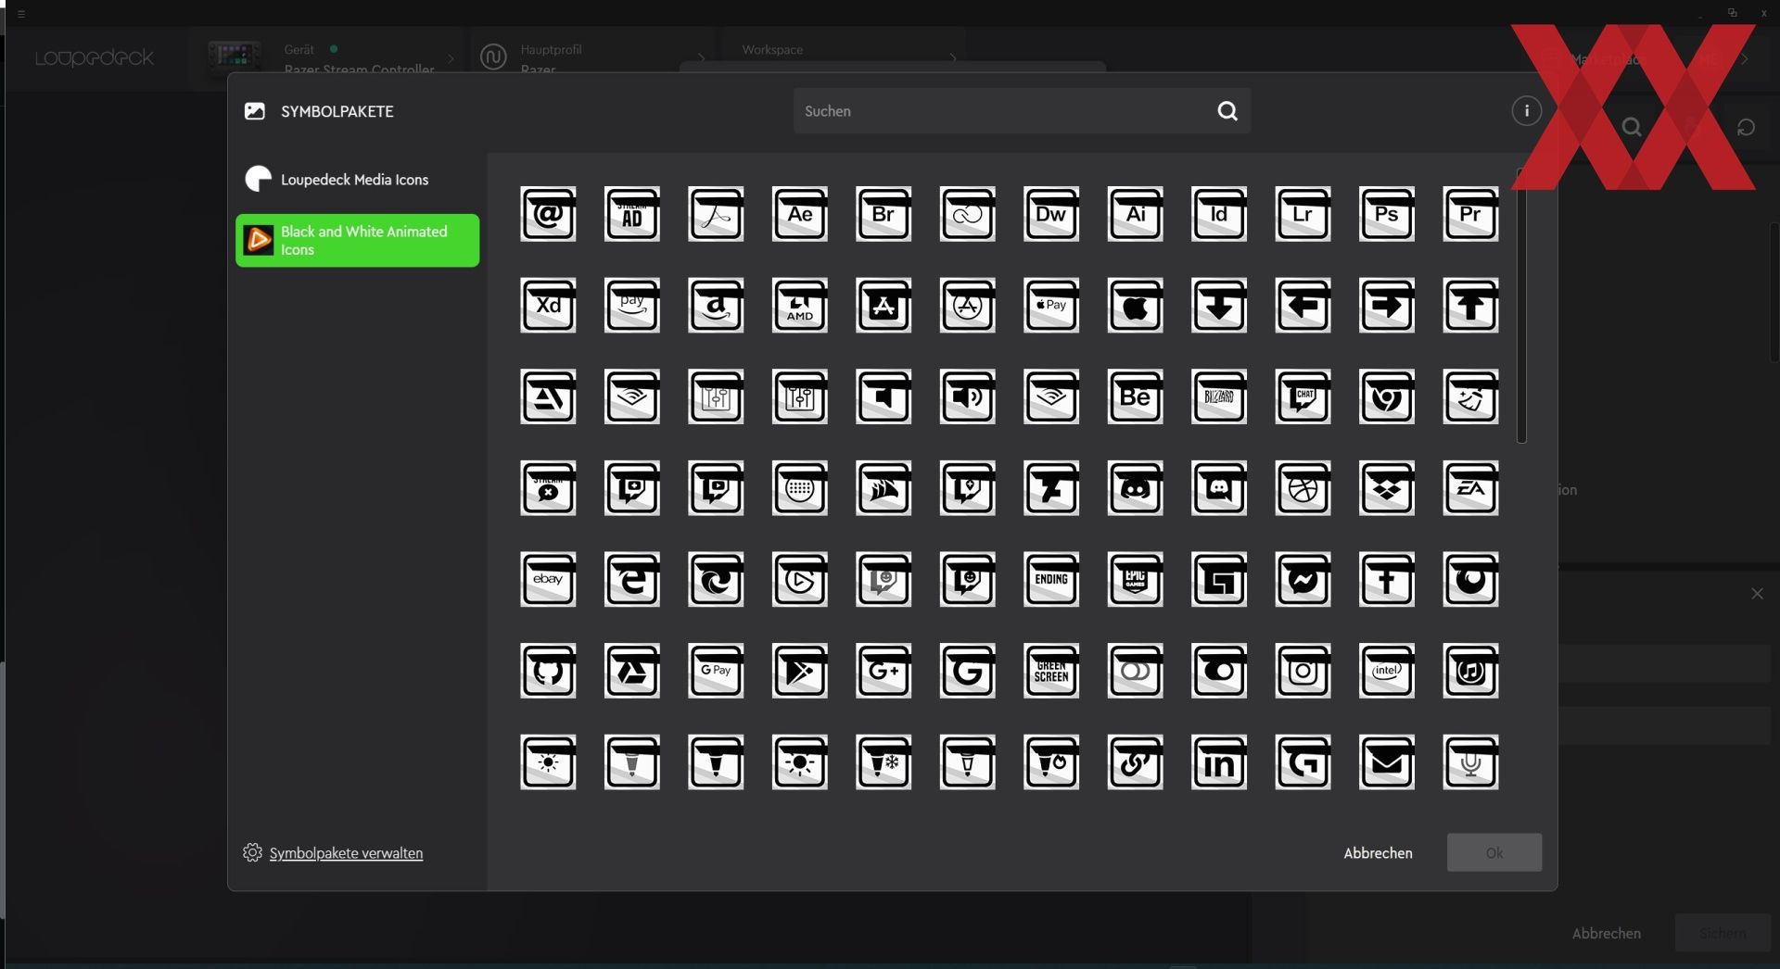
Task: Choose the Stream AD icon
Action: (632, 214)
